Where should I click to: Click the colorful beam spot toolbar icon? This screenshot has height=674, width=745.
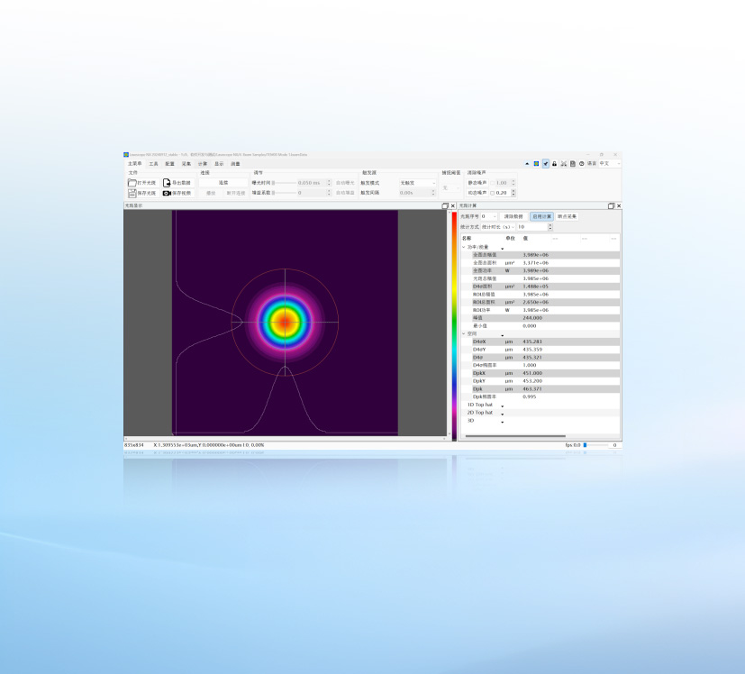536,163
